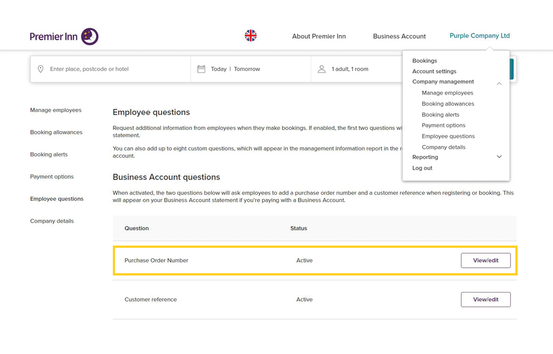Open Manage employees in the left sidebar
The height and width of the screenshot is (354, 553).
[x=56, y=110]
